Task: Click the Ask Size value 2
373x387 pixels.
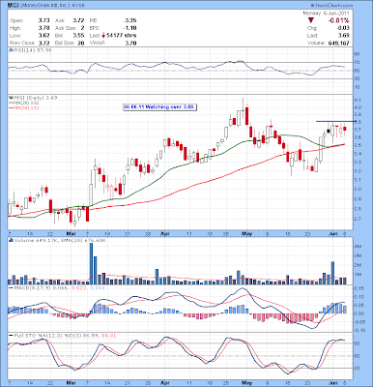Action: pos(82,28)
